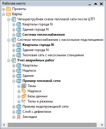Select the Проекты tree item

[x=19, y=9]
